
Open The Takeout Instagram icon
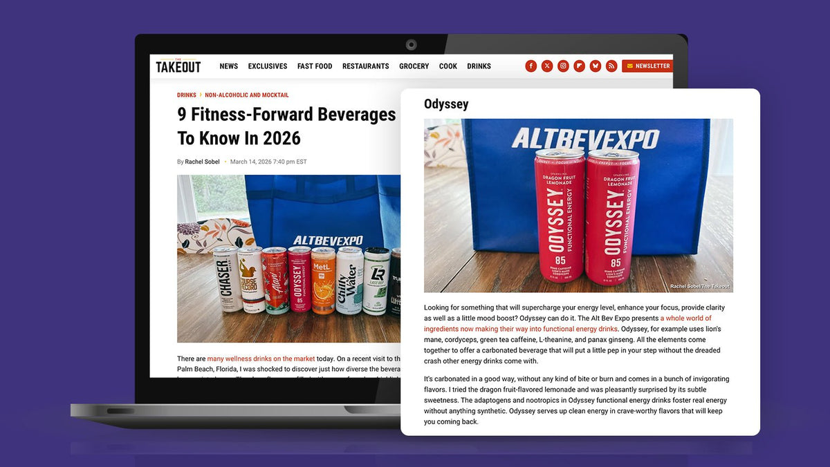click(563, 66)
